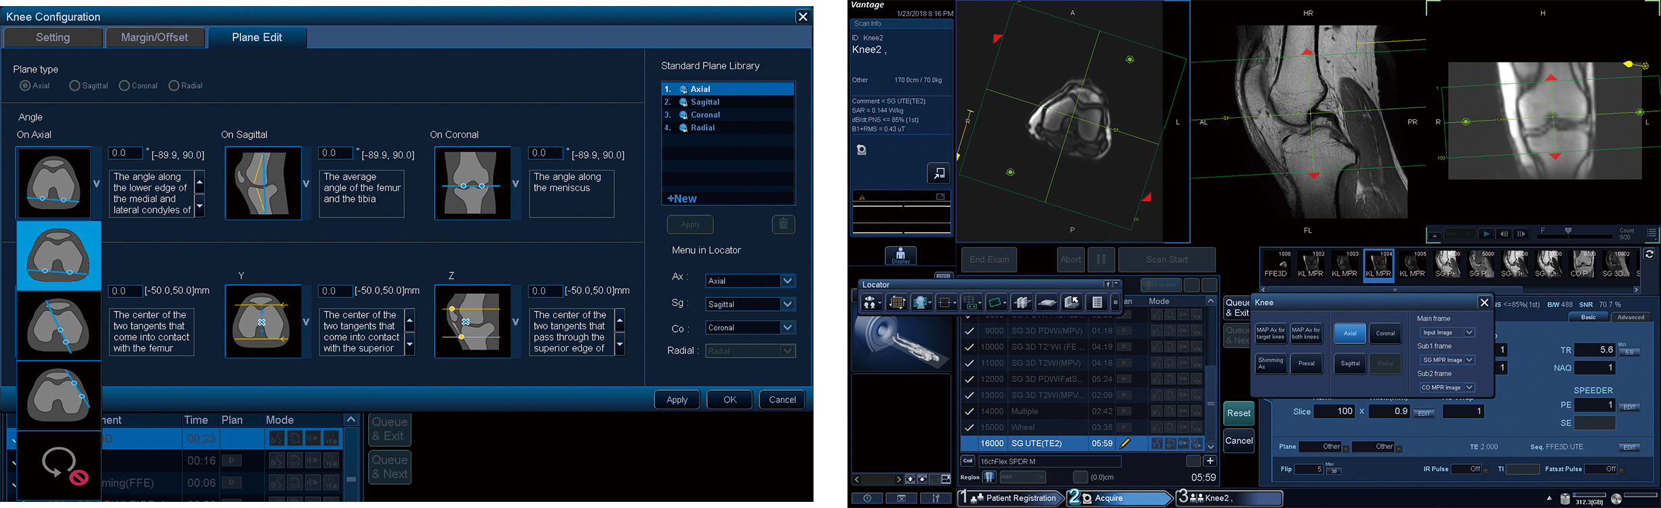
Task: Switch to the Setting tab
Action: (x=53, y=37)
